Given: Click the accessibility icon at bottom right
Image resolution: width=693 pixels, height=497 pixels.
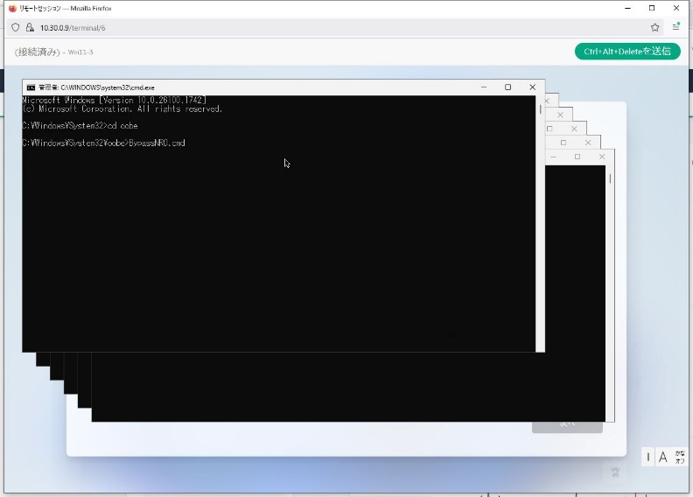Looking at the screenshot, I should pos(615,472).
